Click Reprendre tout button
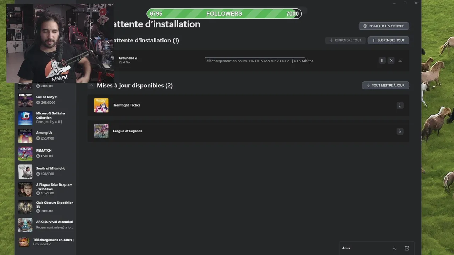This screenshot has height=255, width=454. (x=345, y=40)
